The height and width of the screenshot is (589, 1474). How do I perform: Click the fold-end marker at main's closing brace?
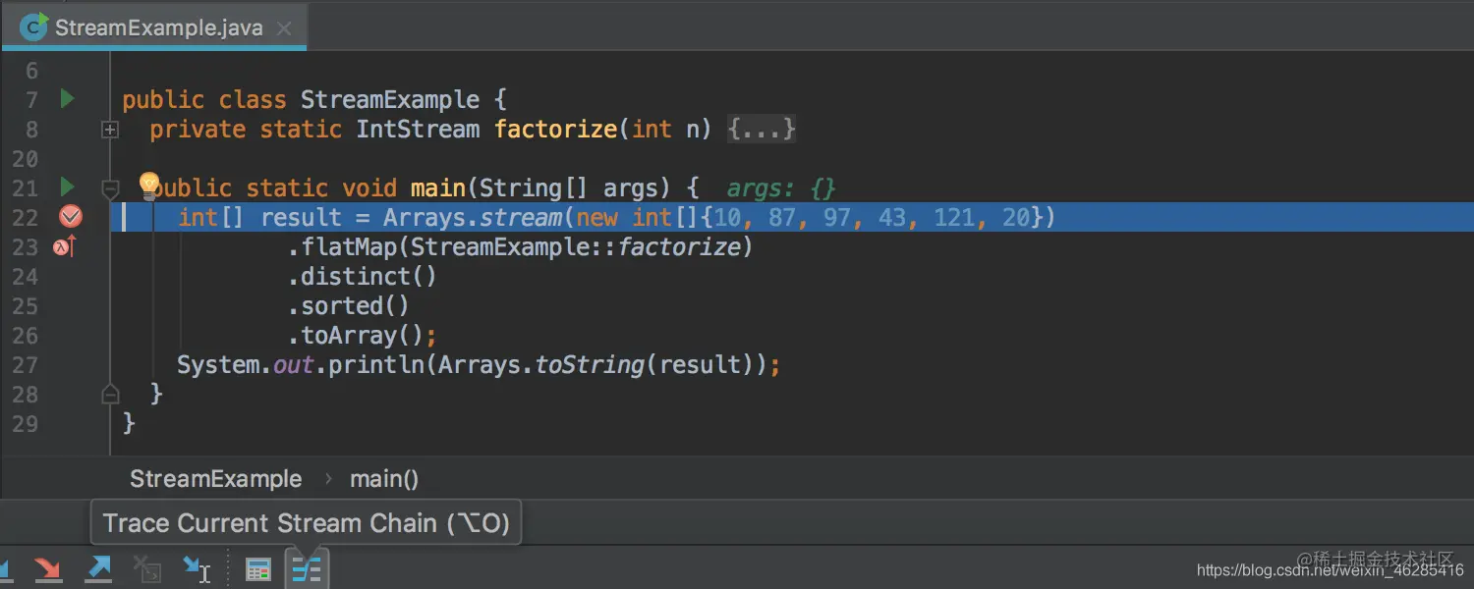(x=110, y=395)
